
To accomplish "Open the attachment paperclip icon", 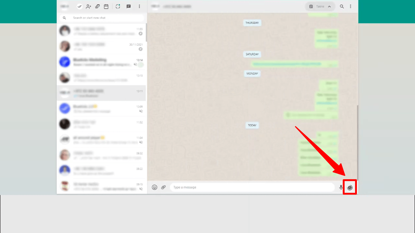I will tap(163, 187).
